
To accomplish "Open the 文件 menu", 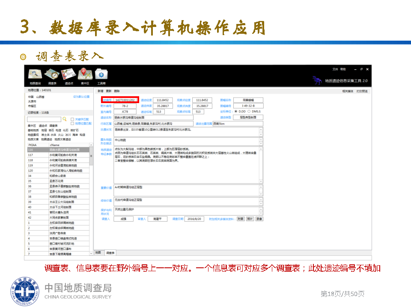I will point(335,69).
